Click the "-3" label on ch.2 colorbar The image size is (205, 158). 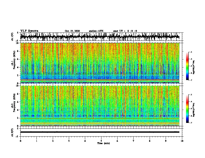point(191,95)
